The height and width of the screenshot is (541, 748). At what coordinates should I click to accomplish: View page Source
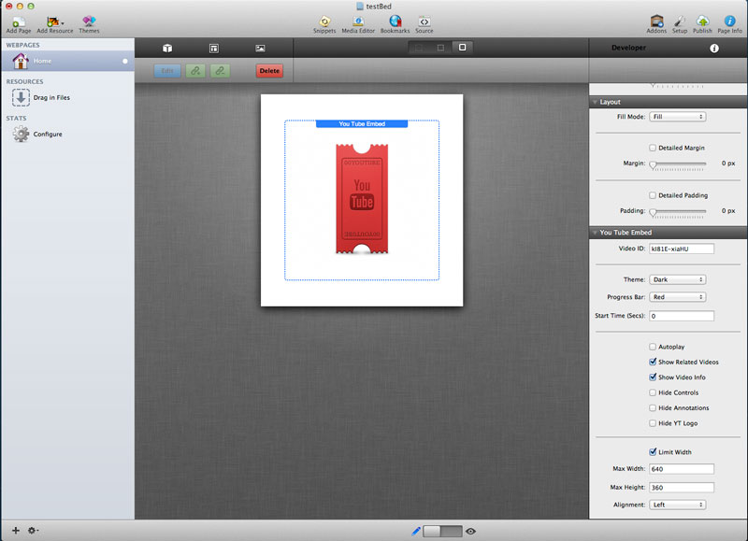424,21
